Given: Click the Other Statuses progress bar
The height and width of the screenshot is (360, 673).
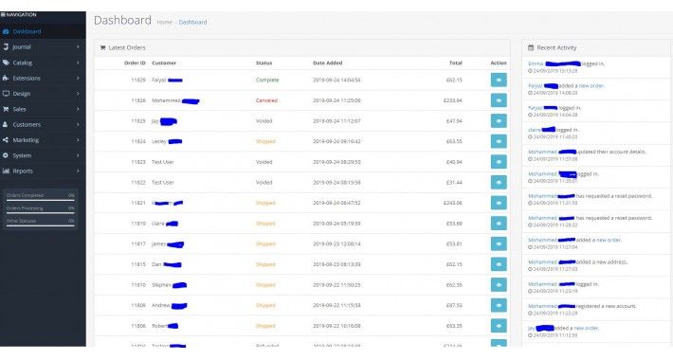Looking at the screenshot, I should click(41, 225).
